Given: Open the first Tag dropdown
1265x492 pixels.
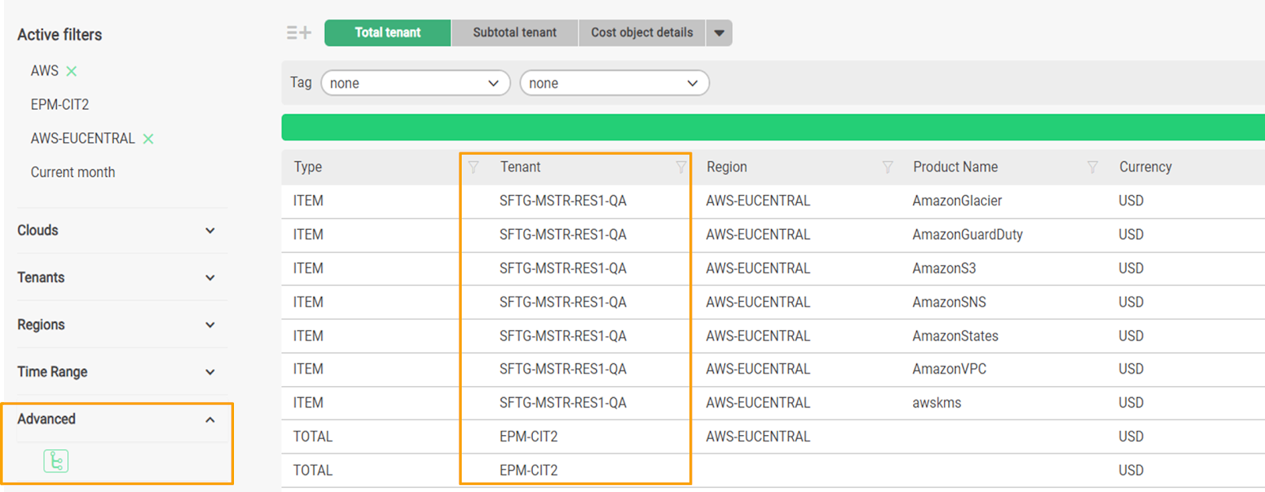Looking at the screenshot, I should click(415, 83).
